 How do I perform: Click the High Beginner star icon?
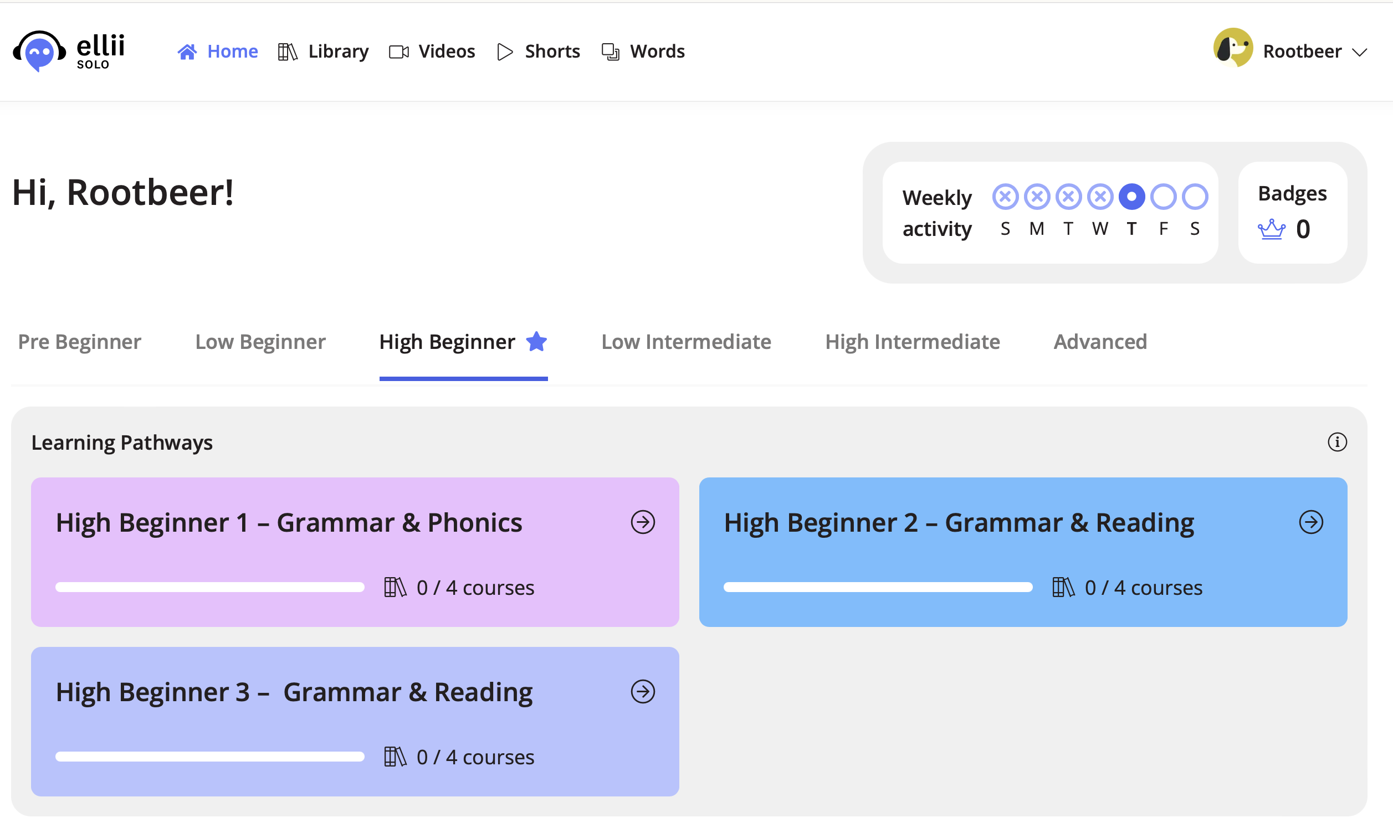click(x=536, y=341)
